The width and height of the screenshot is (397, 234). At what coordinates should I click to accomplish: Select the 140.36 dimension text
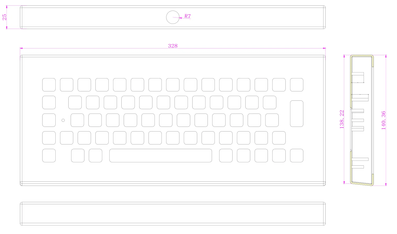click(x=384, y=120)
